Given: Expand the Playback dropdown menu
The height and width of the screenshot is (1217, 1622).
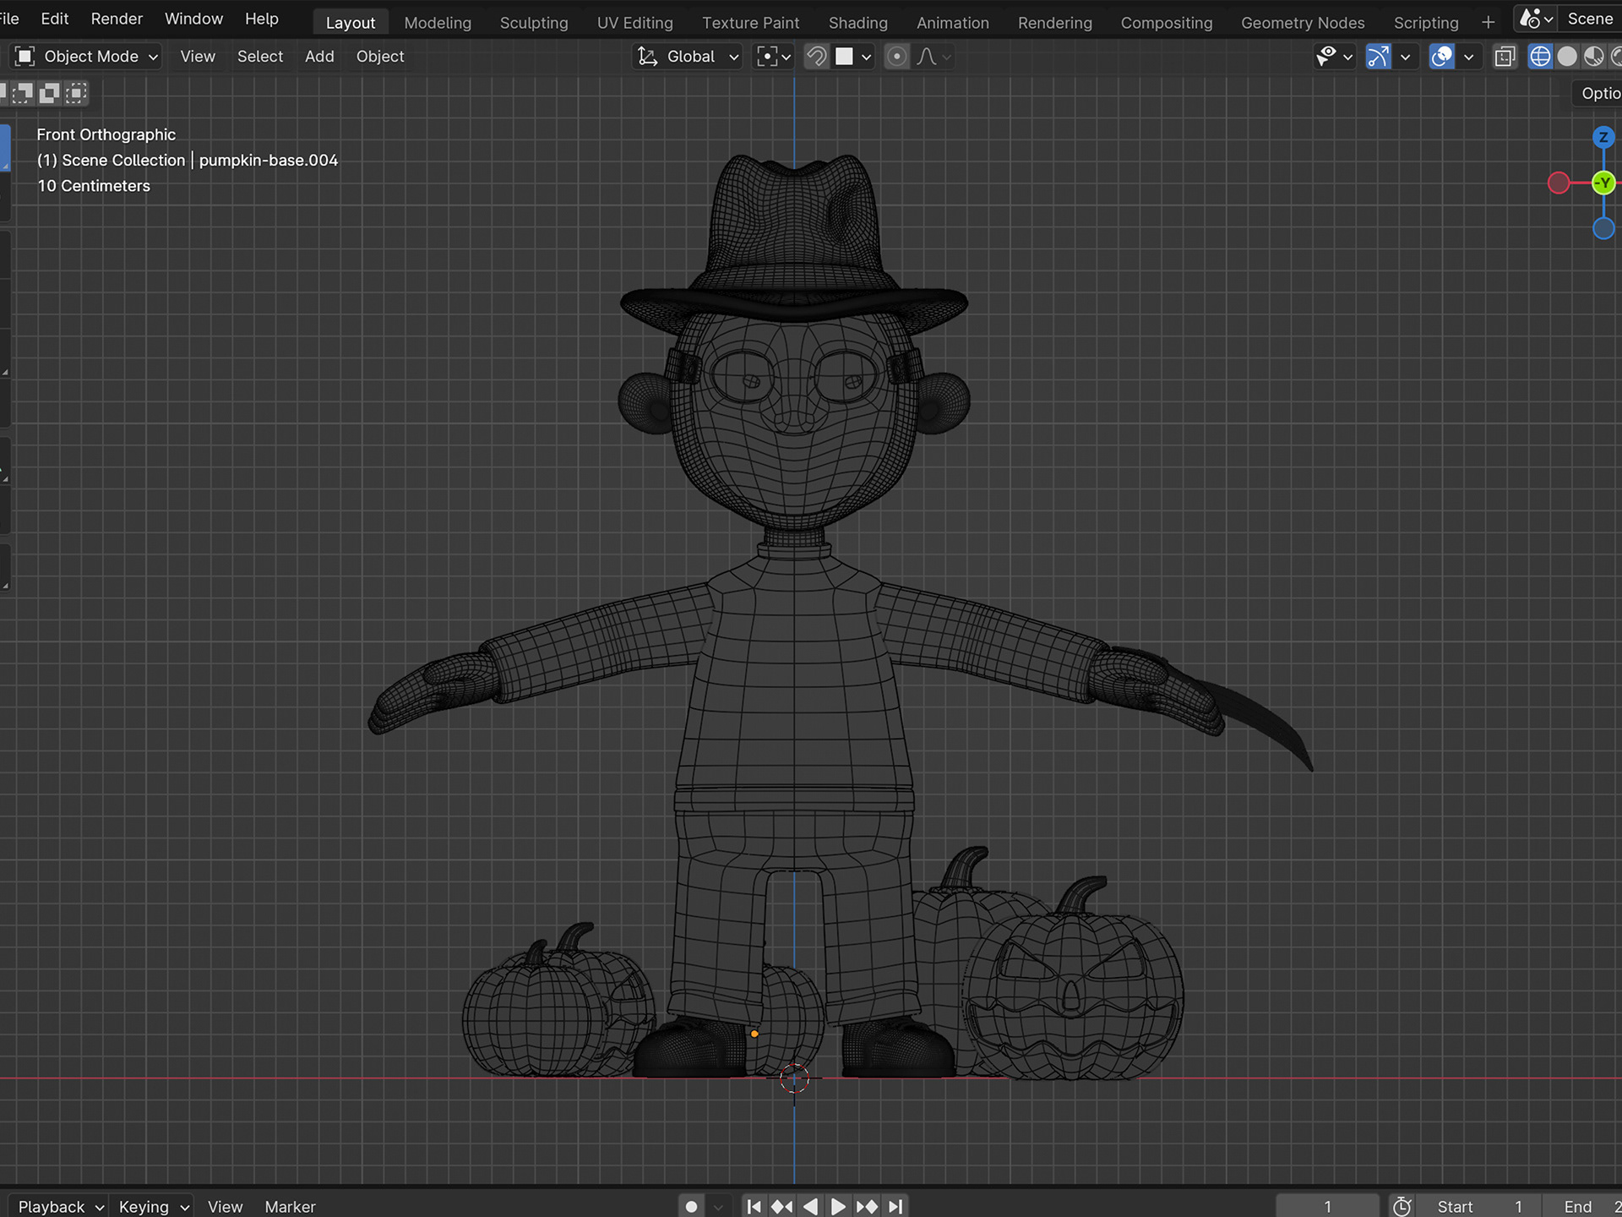Looking at the screenshot, I should pyautogui.click(x=60, y=1206).
